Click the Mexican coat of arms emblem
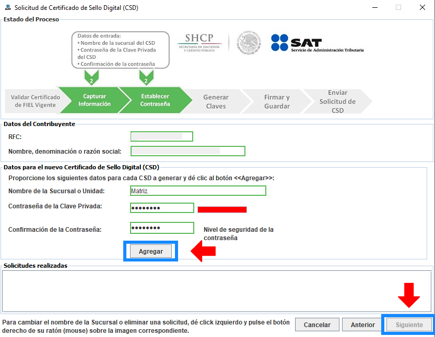435x337 pixels. (249, 42)
